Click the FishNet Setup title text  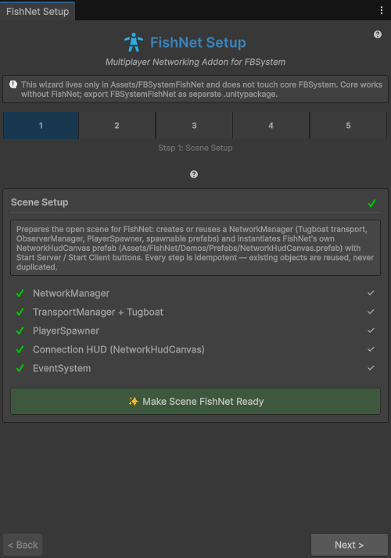[198, 42]
